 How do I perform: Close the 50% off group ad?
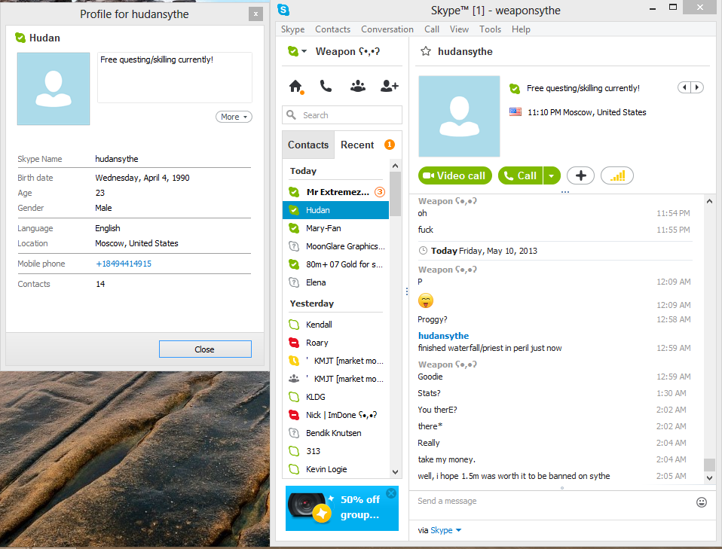(391, 493)
